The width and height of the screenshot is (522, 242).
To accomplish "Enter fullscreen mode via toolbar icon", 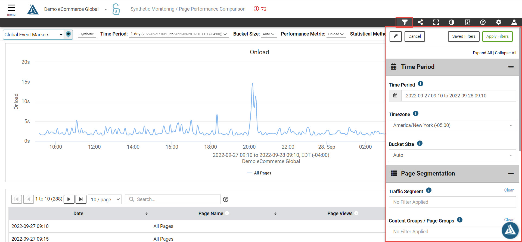I will (x=436, y=22).
